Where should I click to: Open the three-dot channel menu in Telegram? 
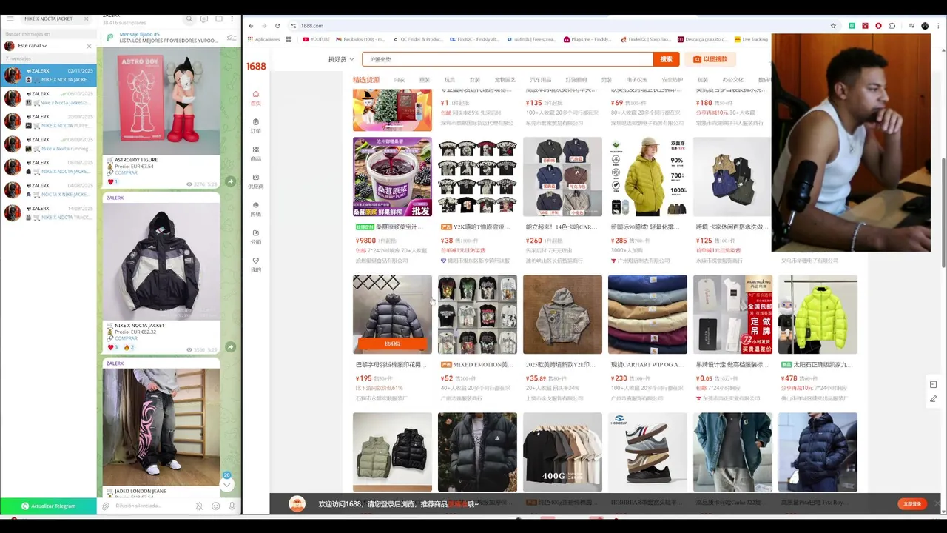click(x=232, y=19)
